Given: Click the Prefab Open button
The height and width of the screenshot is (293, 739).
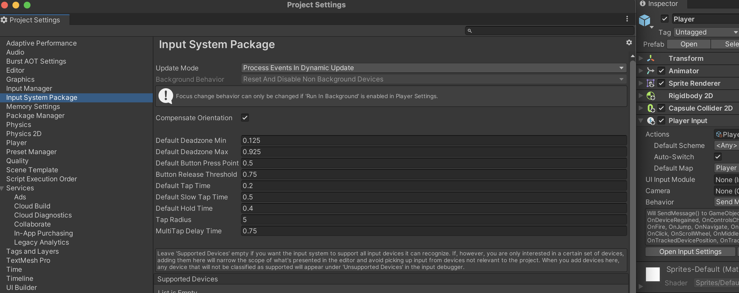Looking at the screenshot, I should (688, 44).
